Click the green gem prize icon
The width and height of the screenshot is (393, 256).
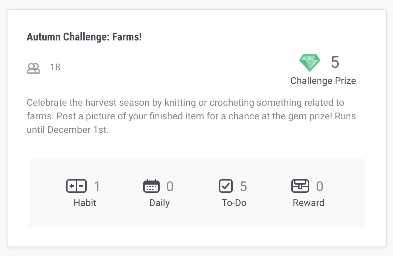310,63
